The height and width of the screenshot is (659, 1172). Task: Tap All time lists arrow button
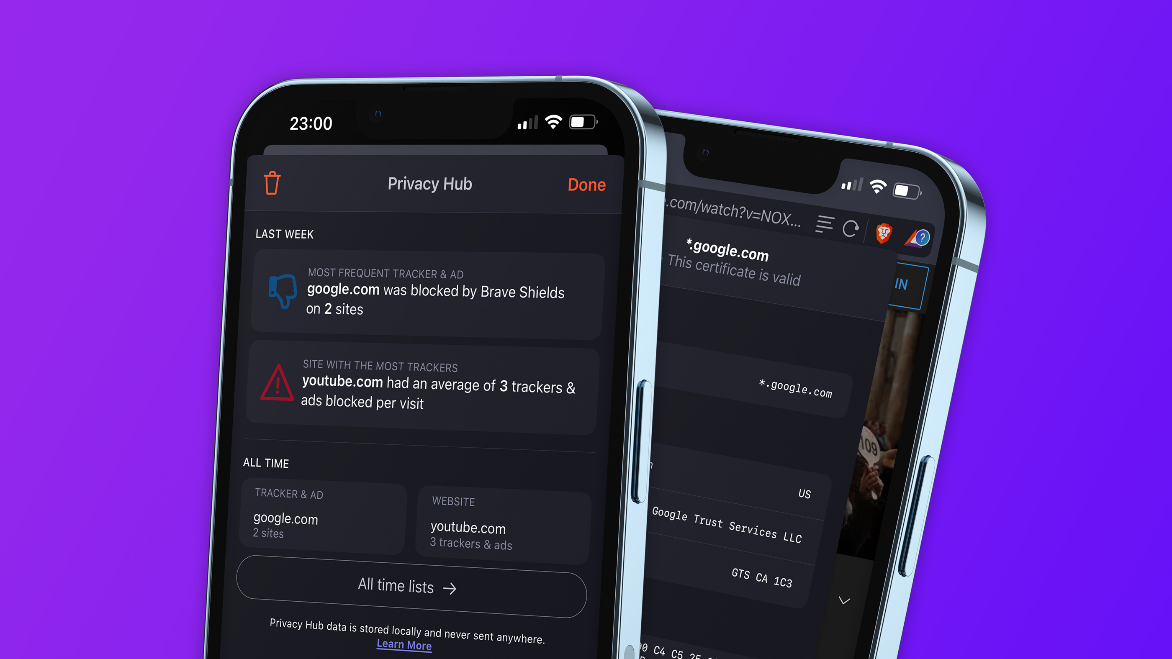coord(415,586)
